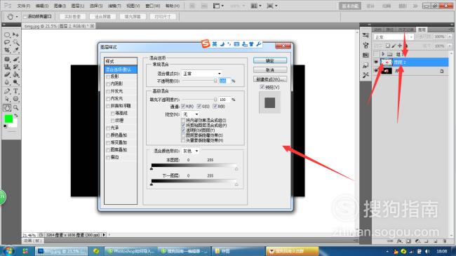Click the green foreground color swatch
This screenshot has height=256, width=456.
(8, 119)
